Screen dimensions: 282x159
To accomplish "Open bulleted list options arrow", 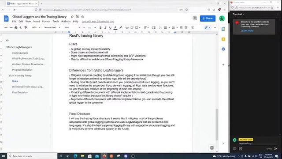I will click(x=169, y=27).
